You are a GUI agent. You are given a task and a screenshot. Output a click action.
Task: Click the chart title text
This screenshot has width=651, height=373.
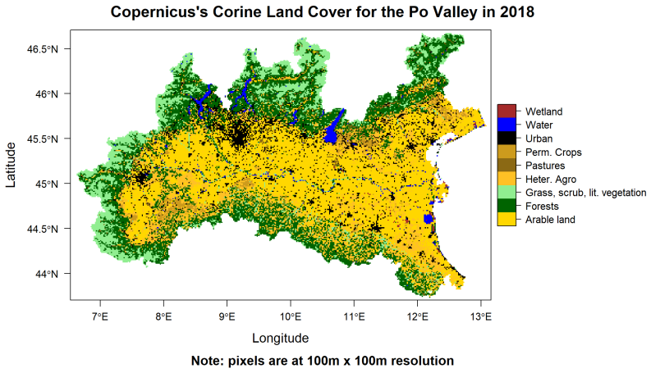tap(322, 11)
